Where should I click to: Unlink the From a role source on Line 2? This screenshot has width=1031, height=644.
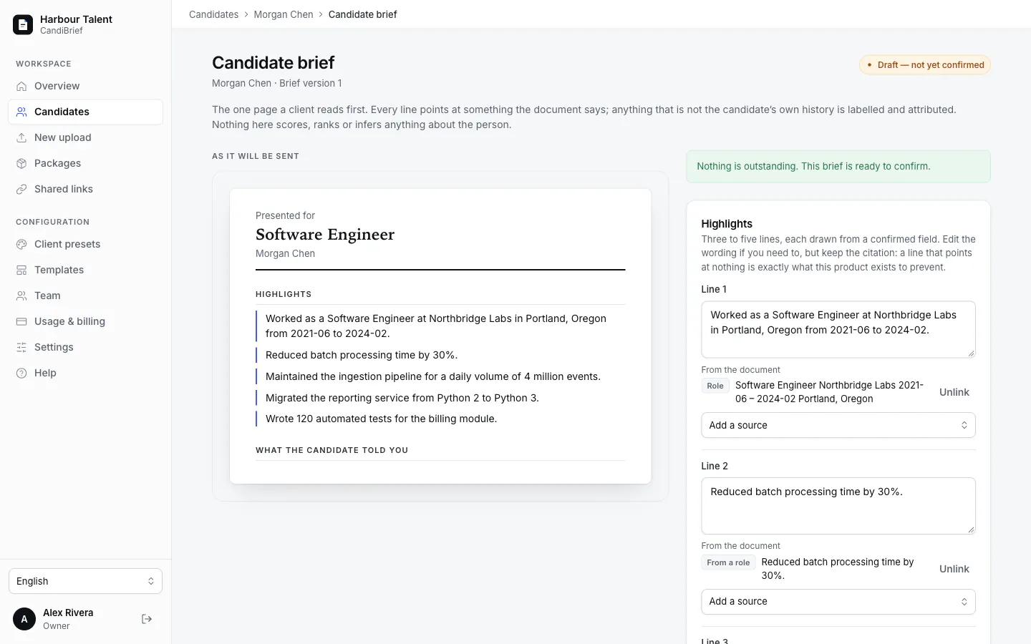tap(954, 569)
